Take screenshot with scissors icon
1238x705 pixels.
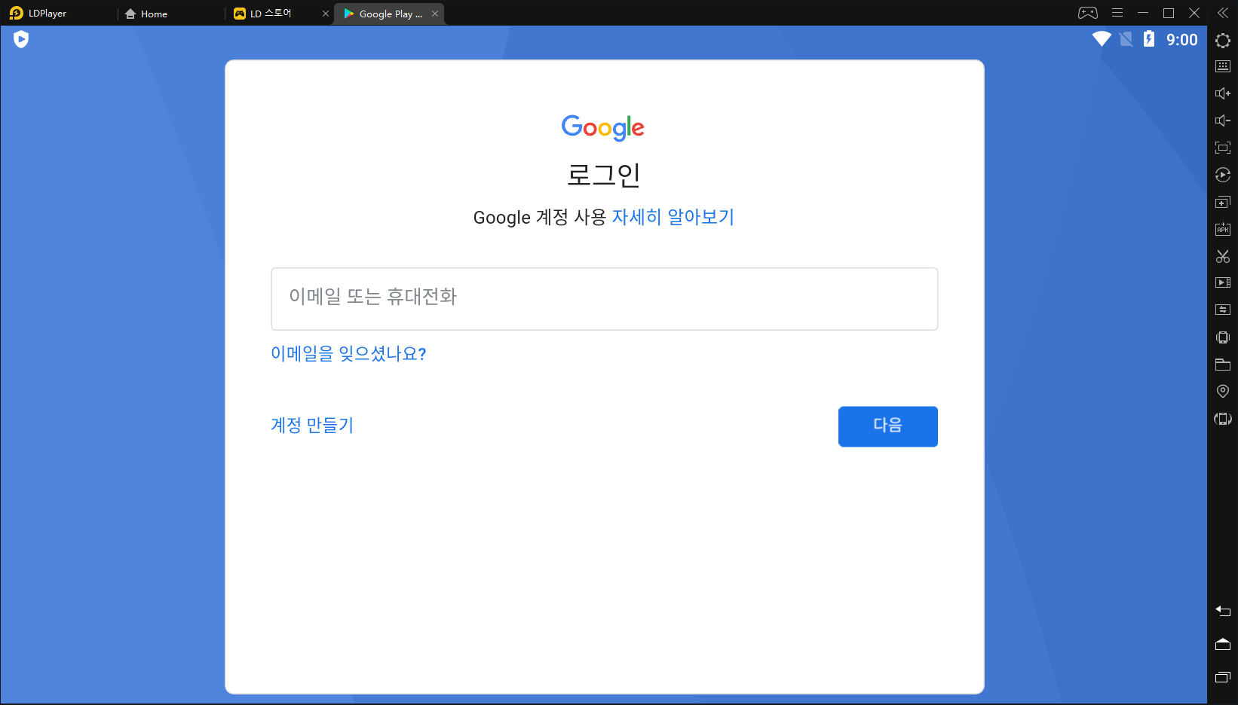(1223, 256)
